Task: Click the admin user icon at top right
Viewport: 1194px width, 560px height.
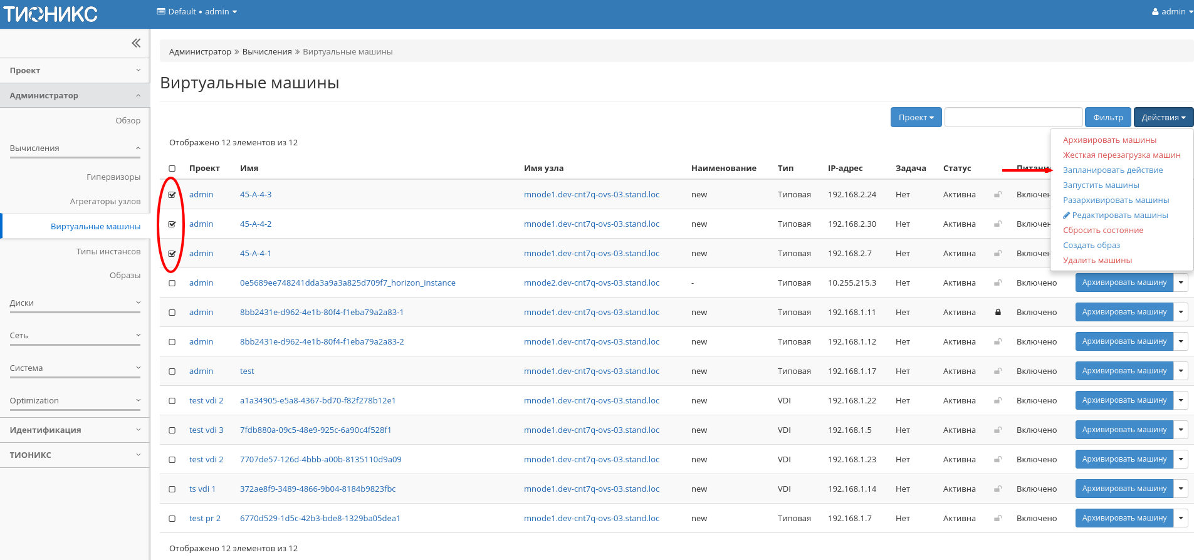Action: pyautogui.click(x=1155, y=12)
